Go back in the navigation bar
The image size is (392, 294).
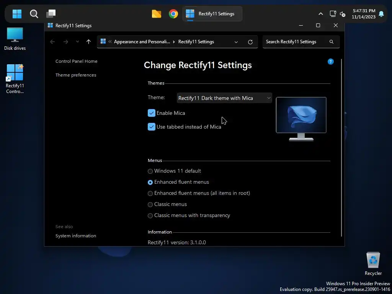(x=52, y=42)
